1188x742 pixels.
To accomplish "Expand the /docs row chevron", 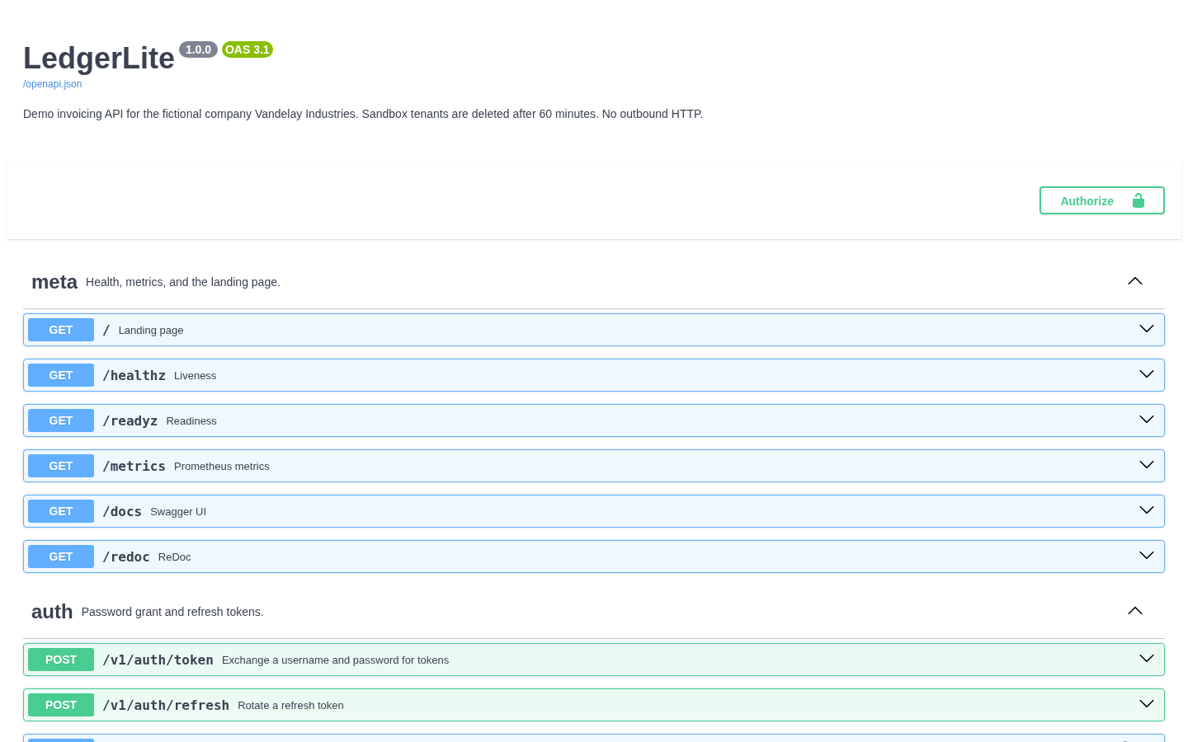I will click(1147, 510).
